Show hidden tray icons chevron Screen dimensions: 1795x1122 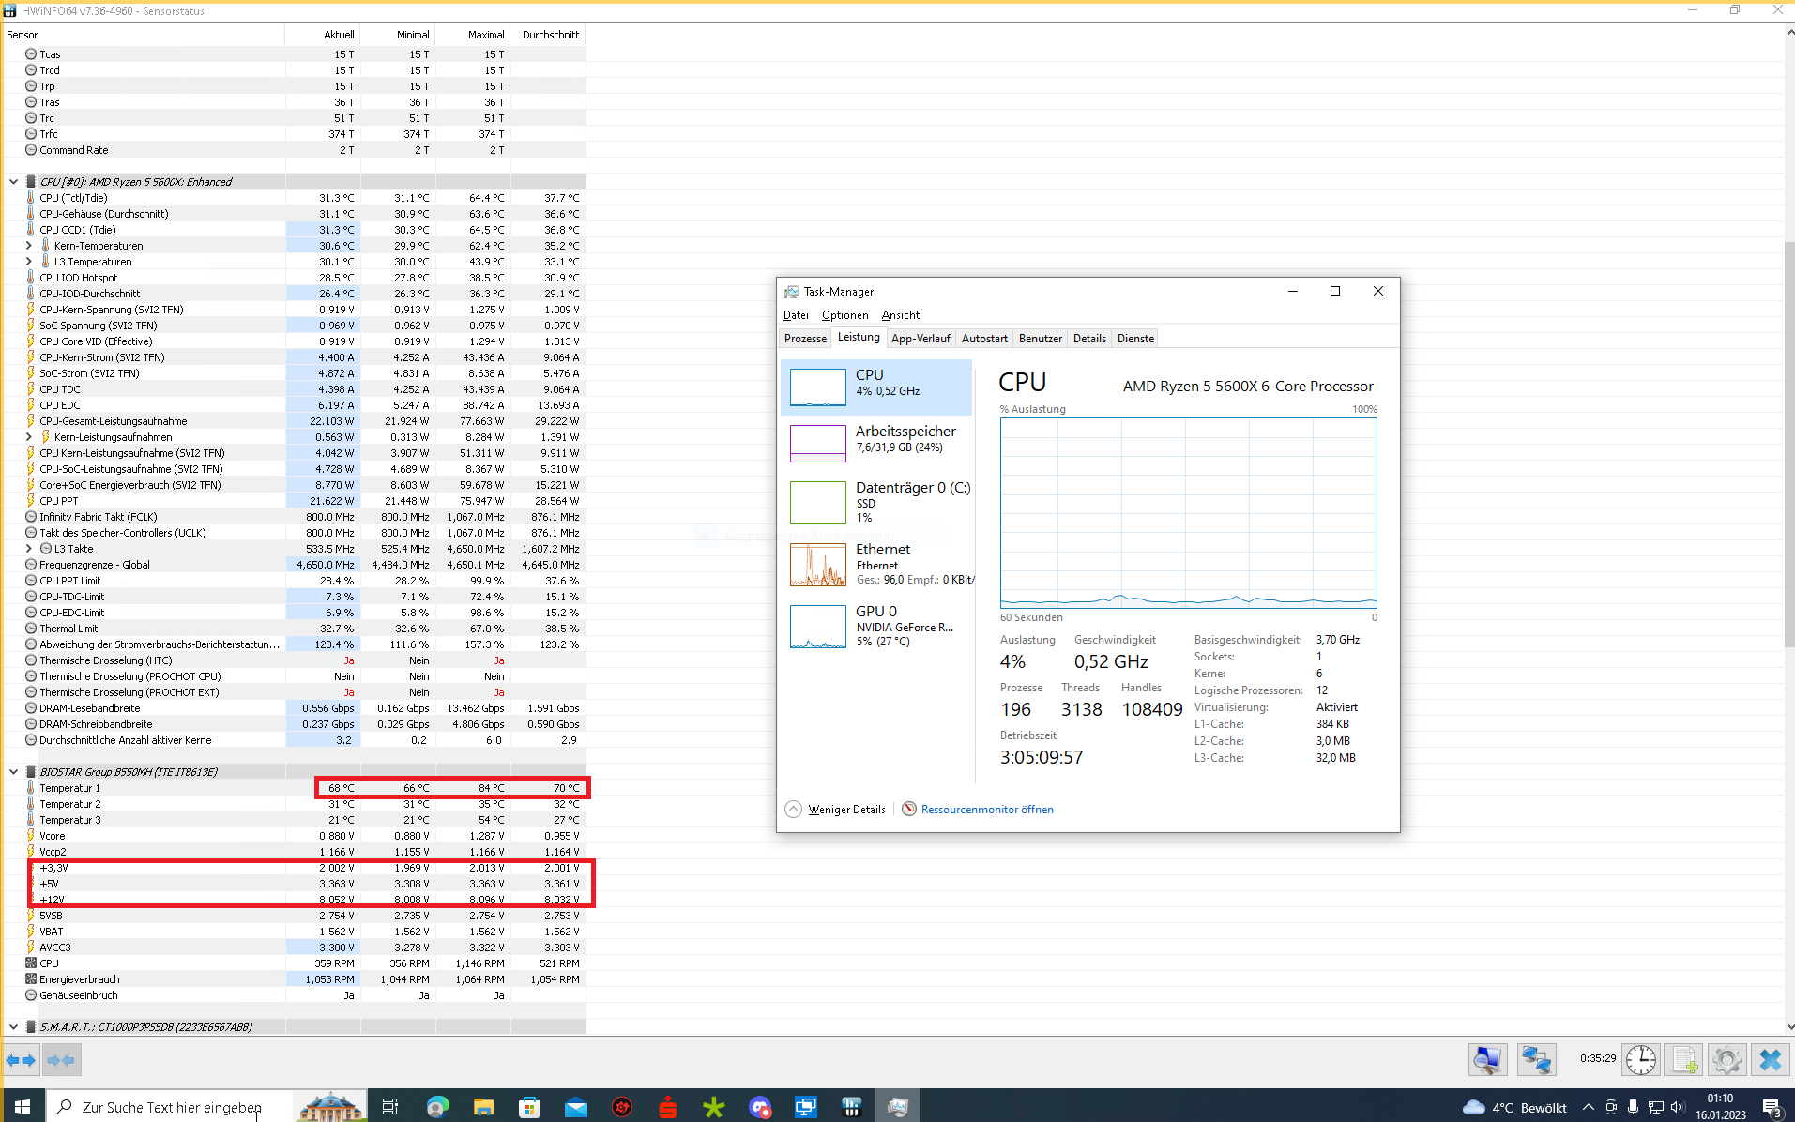pos(1588,1107)
